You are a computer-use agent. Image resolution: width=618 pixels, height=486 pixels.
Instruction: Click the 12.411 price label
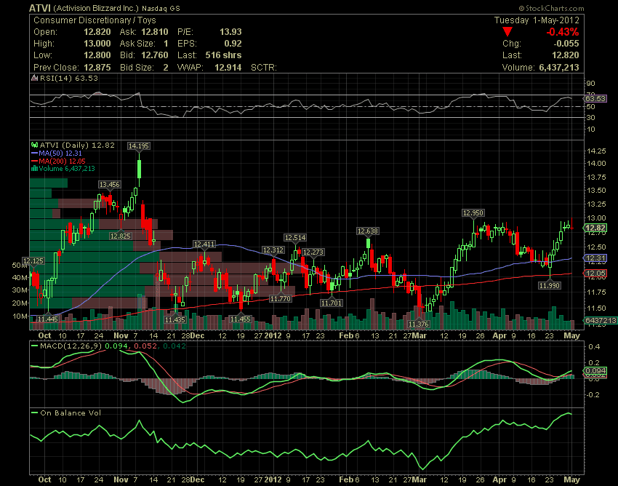[204, 244]
